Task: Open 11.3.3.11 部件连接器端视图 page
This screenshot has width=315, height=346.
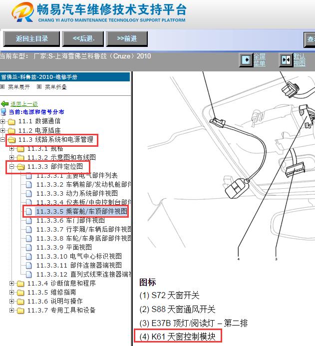Action: pos(79,265)
